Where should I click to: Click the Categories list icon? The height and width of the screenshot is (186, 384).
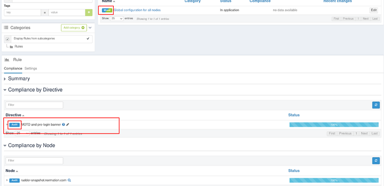click(6, 28)
